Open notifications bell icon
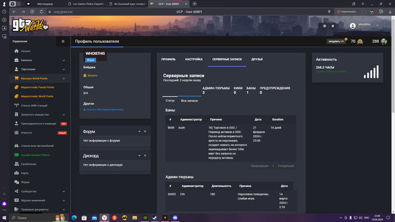Screen dimensions: 395x222 (x=333, y=26)
